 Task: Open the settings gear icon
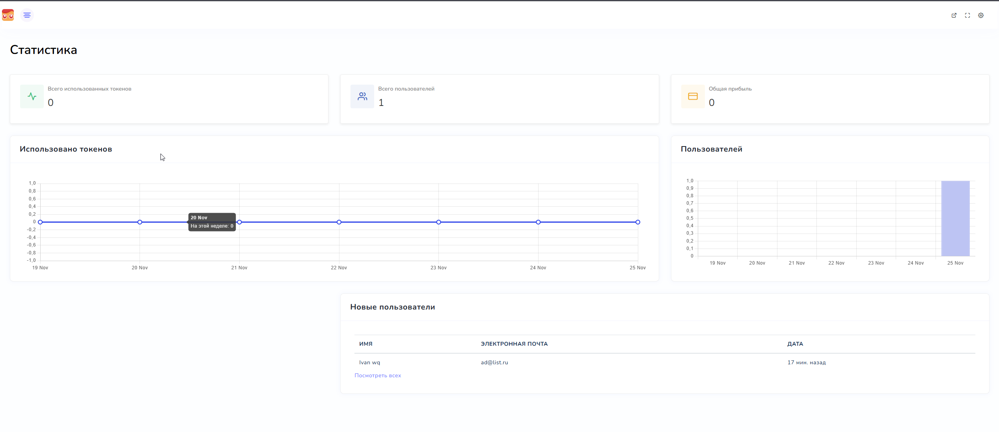pyautogui.click(x=980, y=15)
